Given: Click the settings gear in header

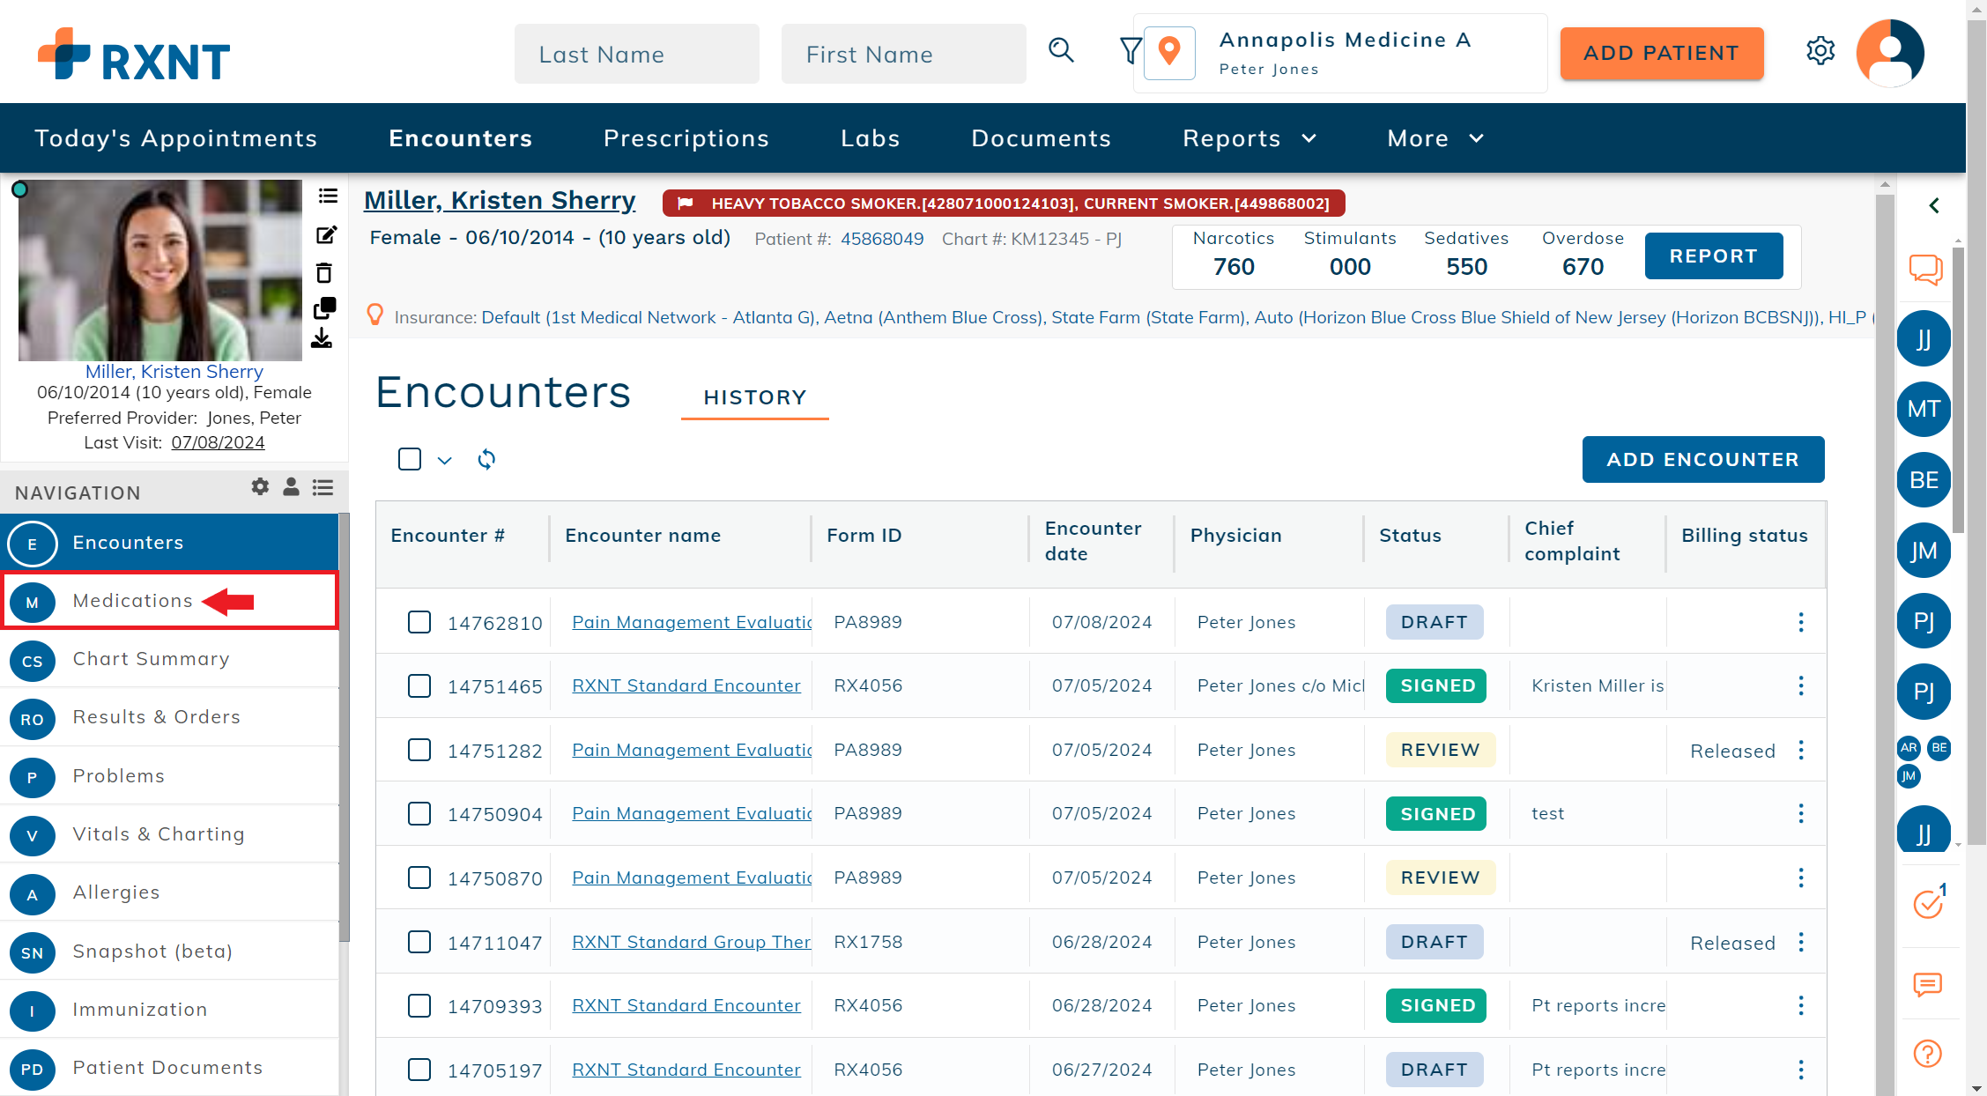Looking at the screenshot, I should coord(1820,51).
